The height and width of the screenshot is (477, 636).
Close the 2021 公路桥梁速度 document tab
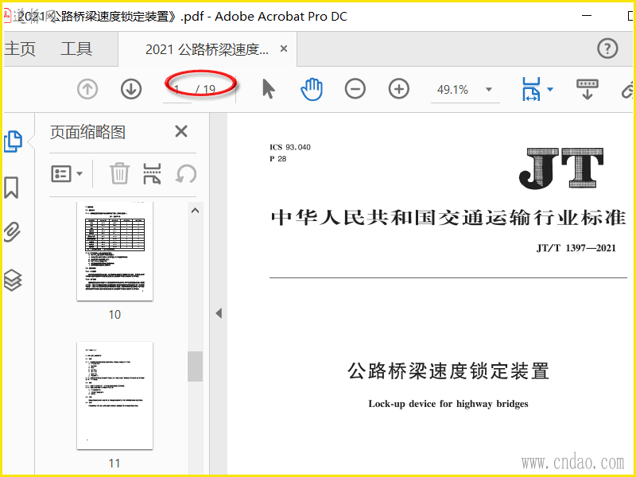[284, 48]
